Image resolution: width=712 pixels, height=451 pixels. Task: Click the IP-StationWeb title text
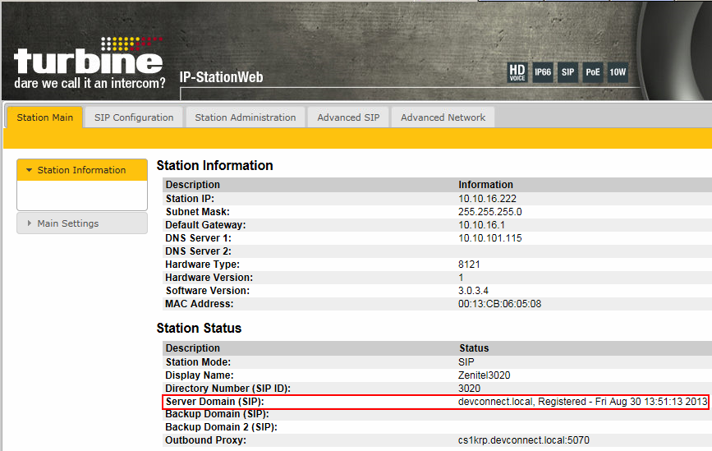tap(221, 79)
